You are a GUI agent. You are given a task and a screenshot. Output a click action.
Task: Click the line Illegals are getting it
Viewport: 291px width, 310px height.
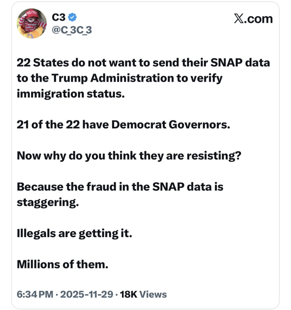click(x=74, y=233)
